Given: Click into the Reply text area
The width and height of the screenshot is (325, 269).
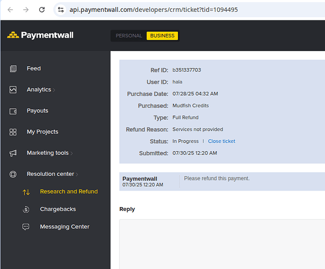Looking at the screenshot, I should [222, 244].
